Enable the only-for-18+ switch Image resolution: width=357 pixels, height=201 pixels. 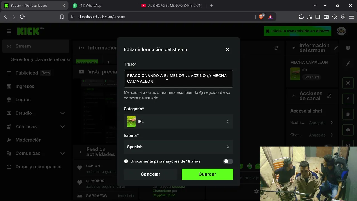[x=228, y=161]
